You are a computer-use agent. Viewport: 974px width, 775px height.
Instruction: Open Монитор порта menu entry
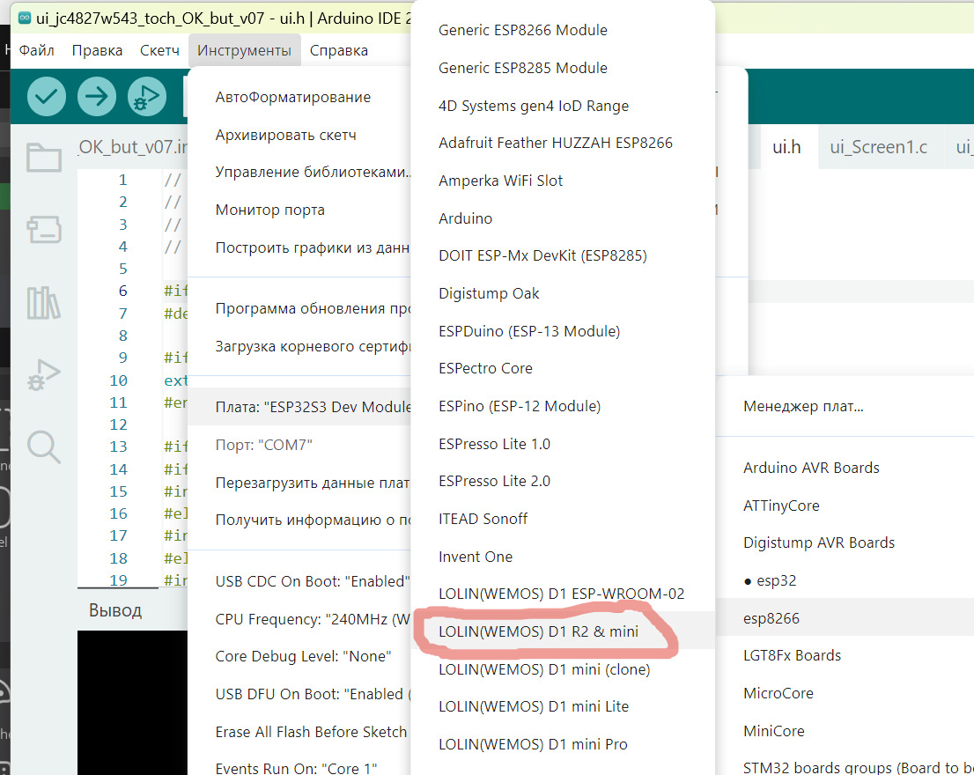269,210
